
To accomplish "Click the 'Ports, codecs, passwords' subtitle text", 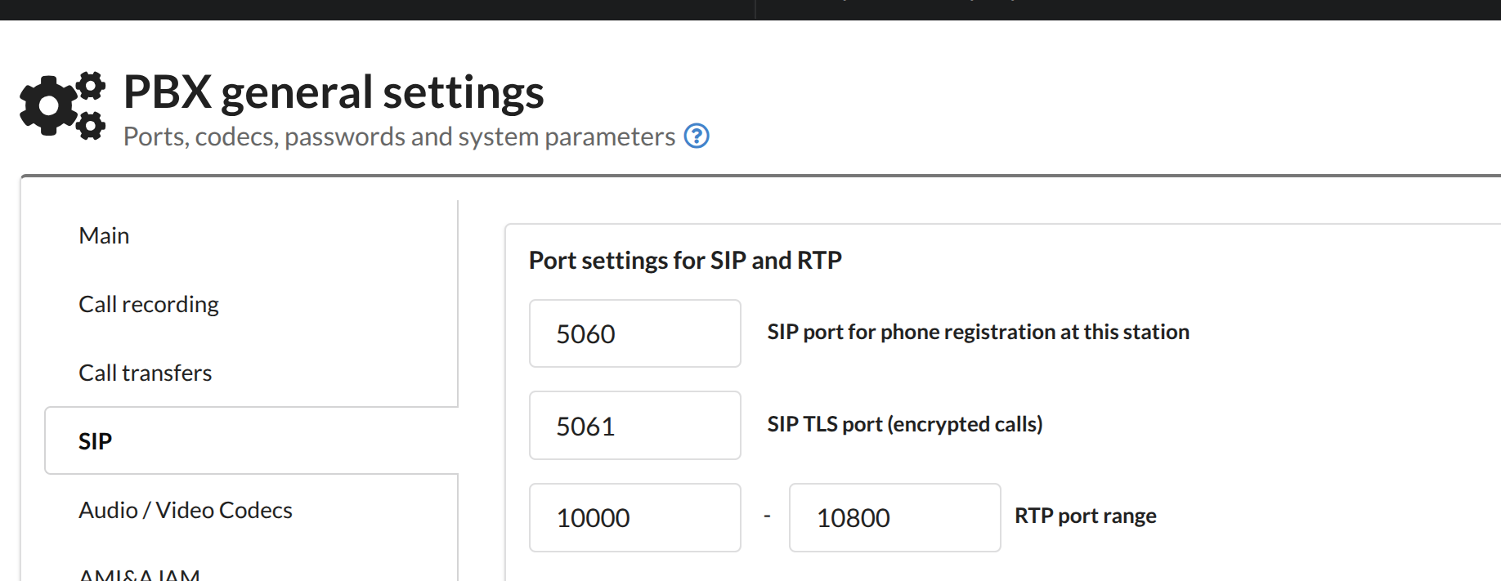I will pos(399,136).
